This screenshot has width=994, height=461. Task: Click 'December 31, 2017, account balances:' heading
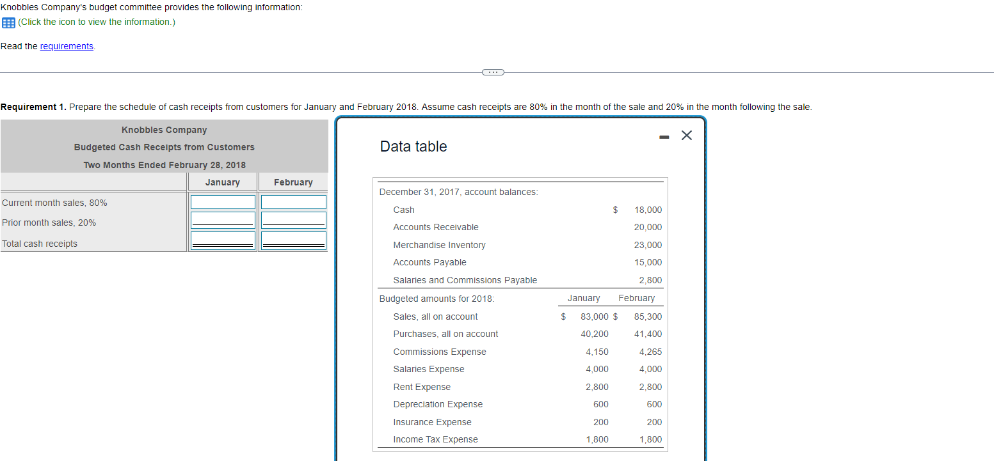click(x=458, y=192)
